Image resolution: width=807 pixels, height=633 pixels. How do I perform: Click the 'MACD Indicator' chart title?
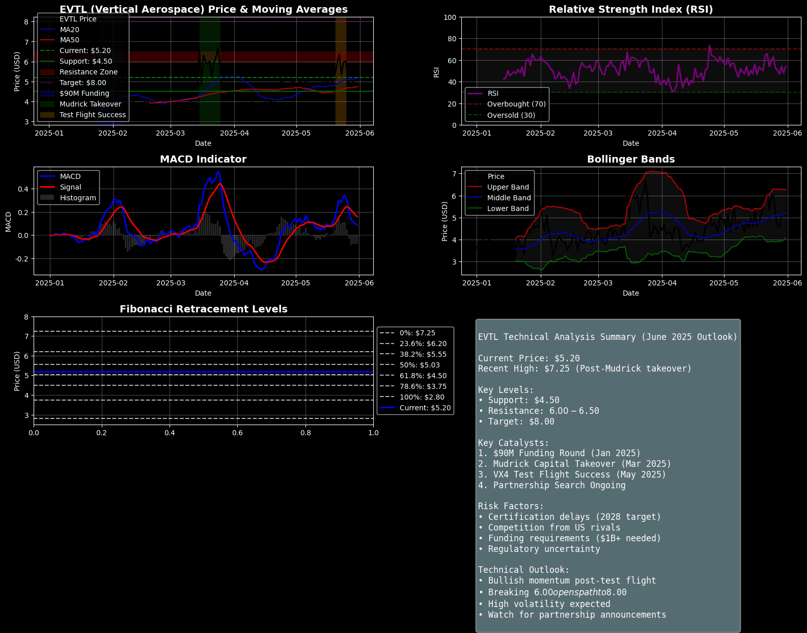[x=203, y=160]
